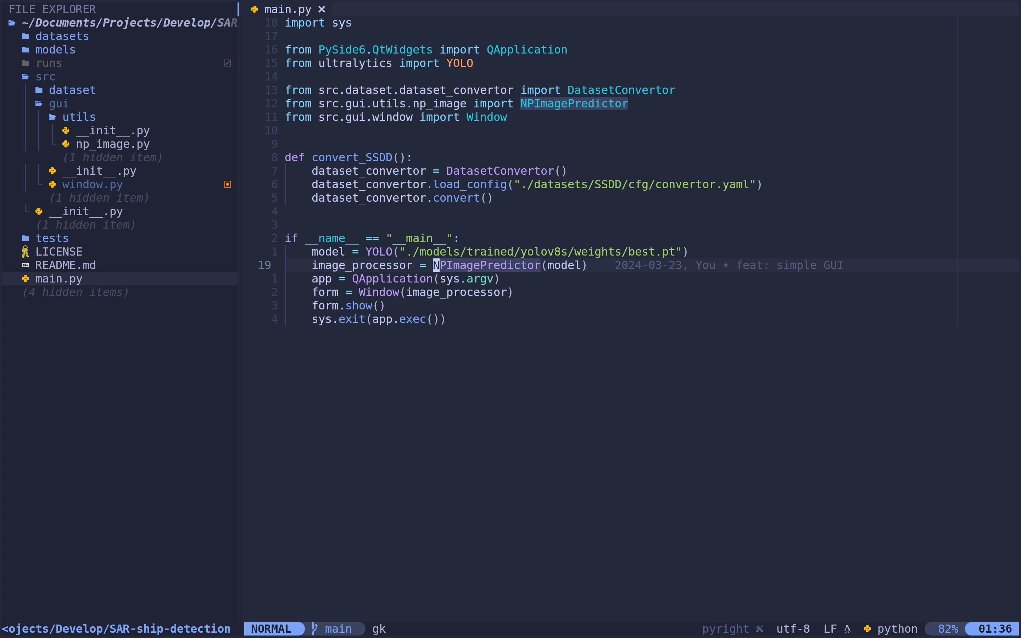Click the 01:36 clock in statusline
Viewport: 1021px width, 638px height.
pos(995,629)
